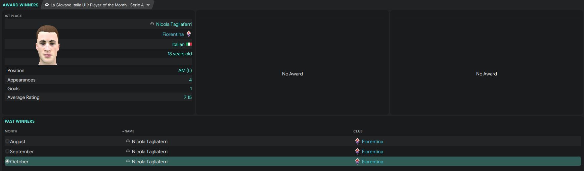Open the award selection dropdown arrow
Image resolution: width=584 pixels, height=171 pixels.
pos(148,5)
